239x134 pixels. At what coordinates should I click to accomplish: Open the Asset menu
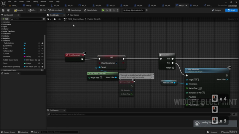(x=21, y=1)
